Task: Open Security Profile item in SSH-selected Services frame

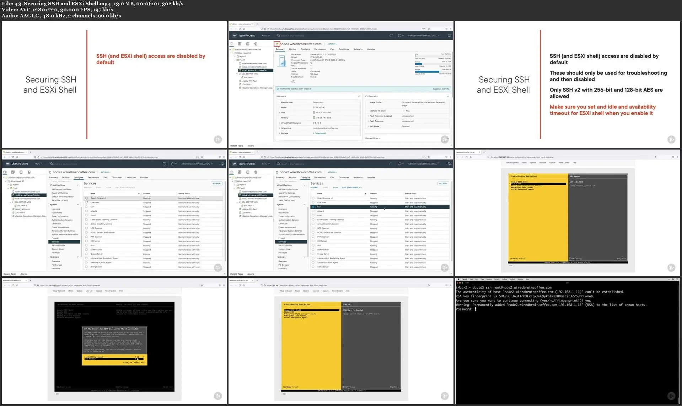Action: pos(285,245)
